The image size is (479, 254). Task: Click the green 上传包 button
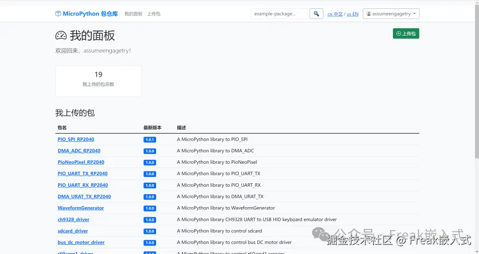point(406,34)
